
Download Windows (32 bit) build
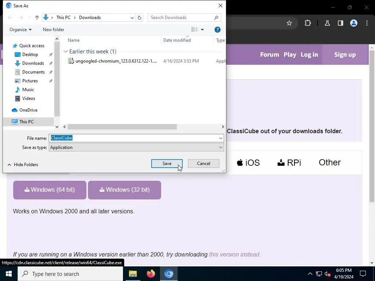click(125, 190)
